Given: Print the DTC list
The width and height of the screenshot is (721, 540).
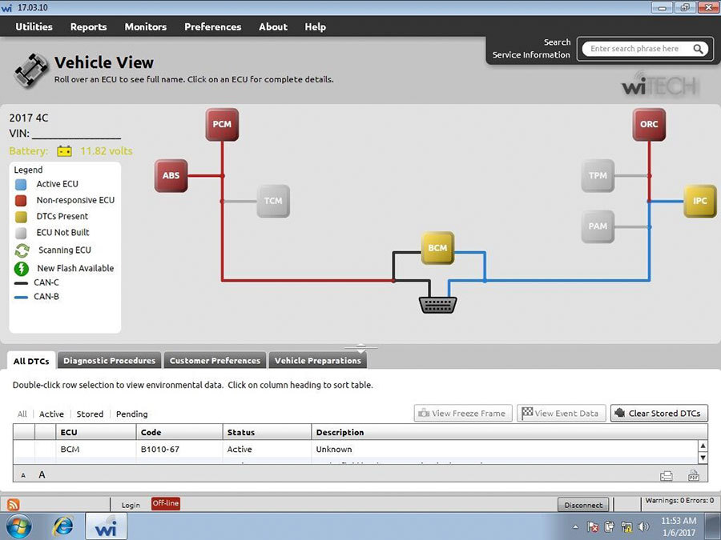Looking at the screenshot, I should pos(667,475).
